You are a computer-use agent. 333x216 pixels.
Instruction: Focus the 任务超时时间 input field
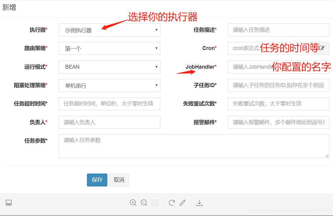coord(109,104)
